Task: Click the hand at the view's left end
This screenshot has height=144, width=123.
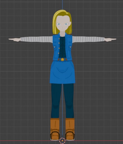Action: [x=15, y=40]
